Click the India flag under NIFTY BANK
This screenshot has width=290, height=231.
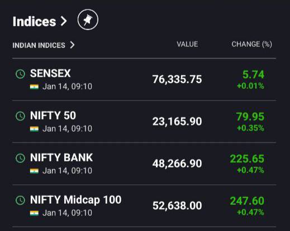point(34,171)
